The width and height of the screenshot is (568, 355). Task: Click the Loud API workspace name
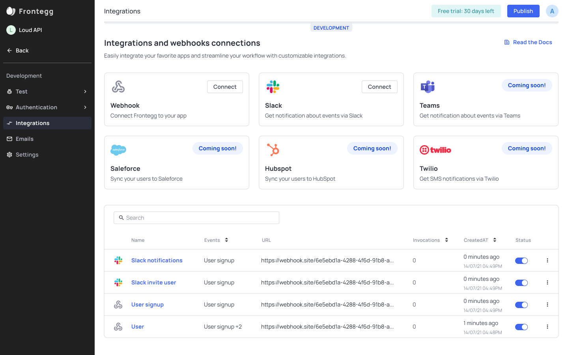coord(30,30)
